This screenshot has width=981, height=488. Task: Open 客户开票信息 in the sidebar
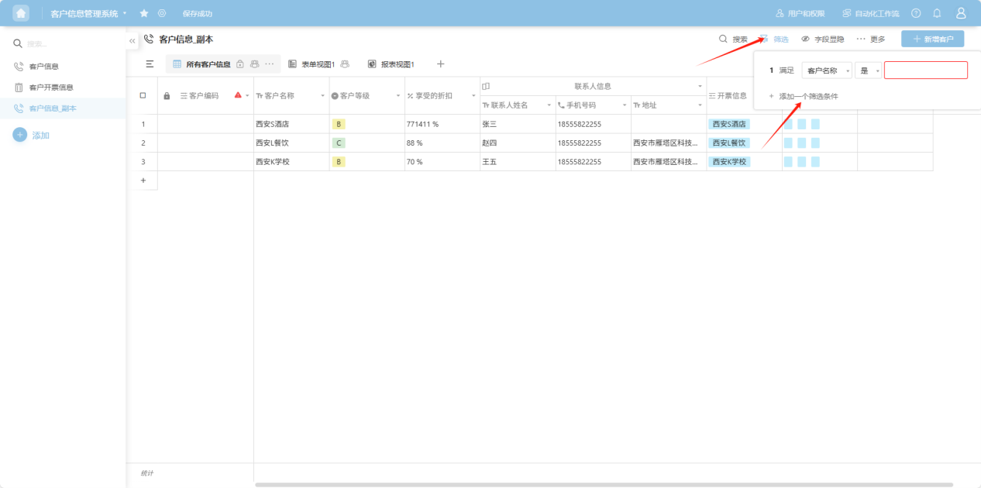pyautogui.click(x=50, y=88)
